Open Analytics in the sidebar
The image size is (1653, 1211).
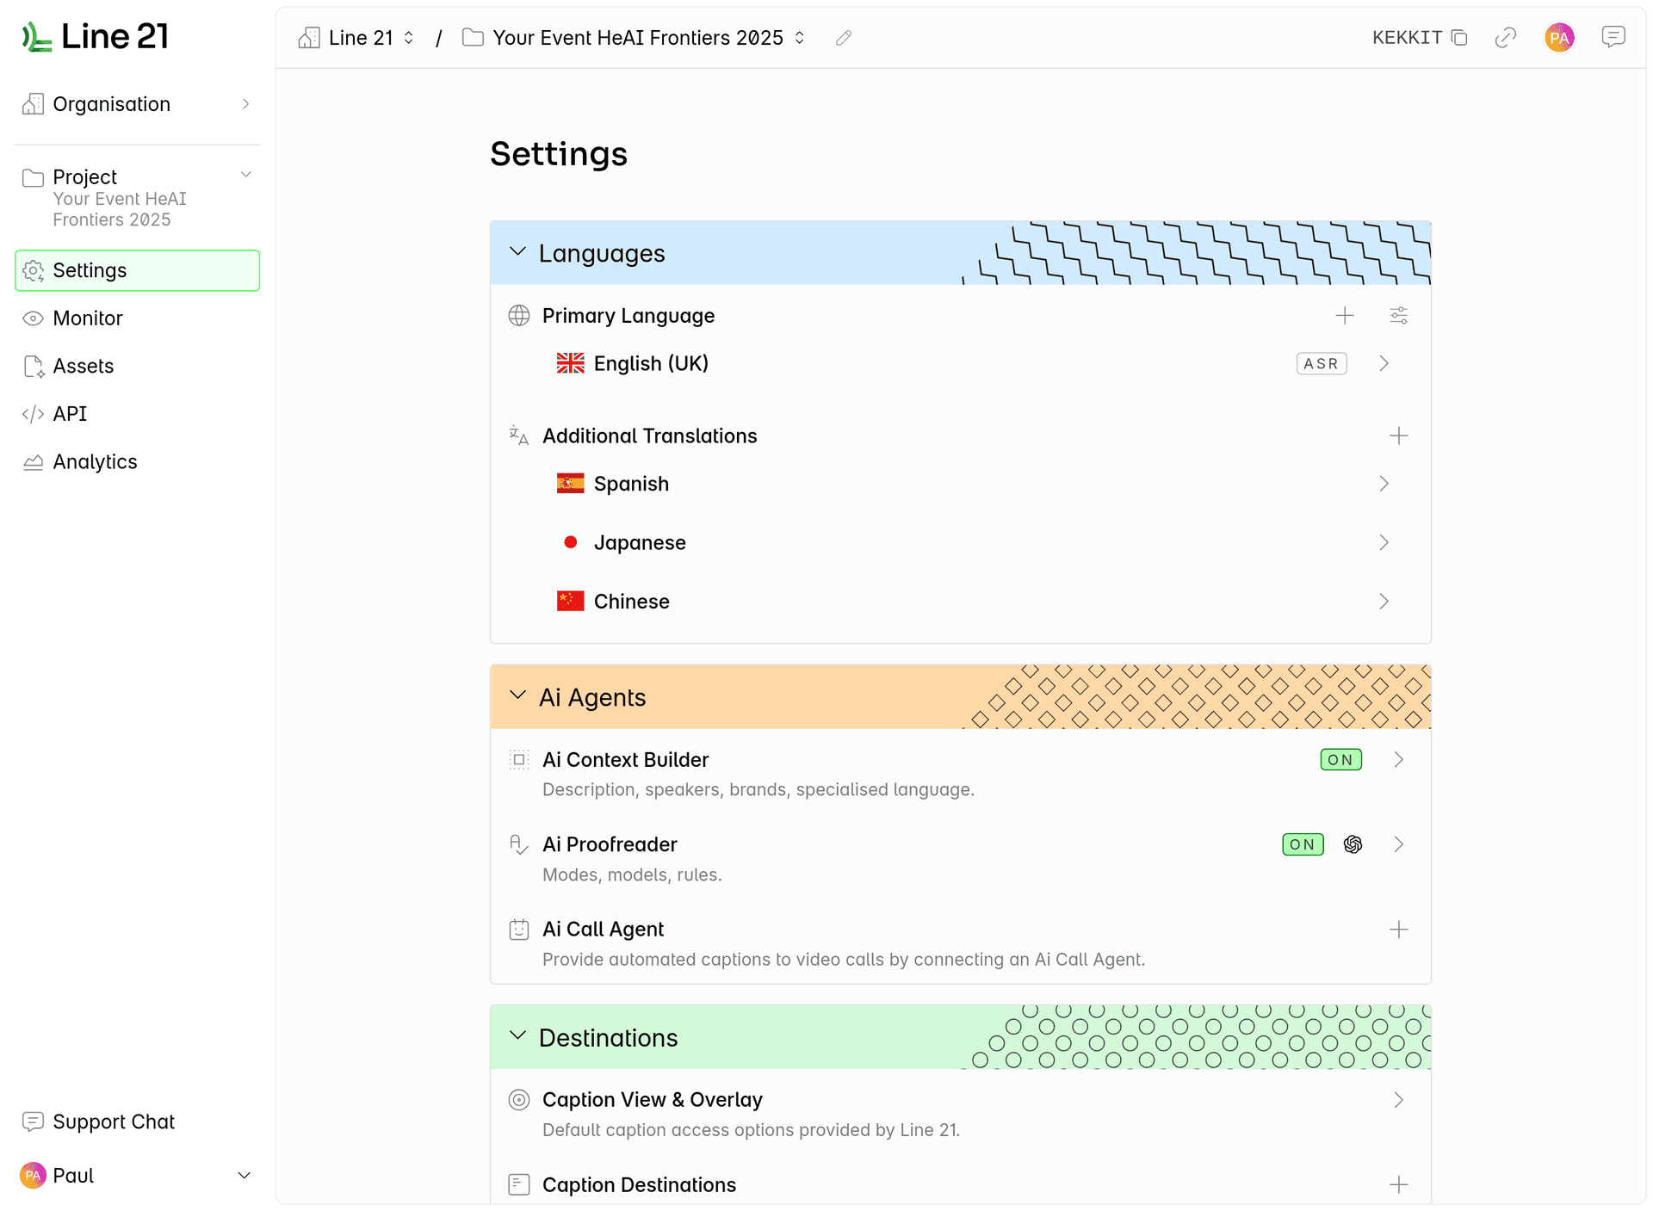pyautogui.click(x=138, y=462)
